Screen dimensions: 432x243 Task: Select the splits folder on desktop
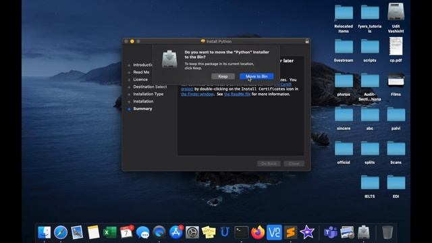pos(370,148)
